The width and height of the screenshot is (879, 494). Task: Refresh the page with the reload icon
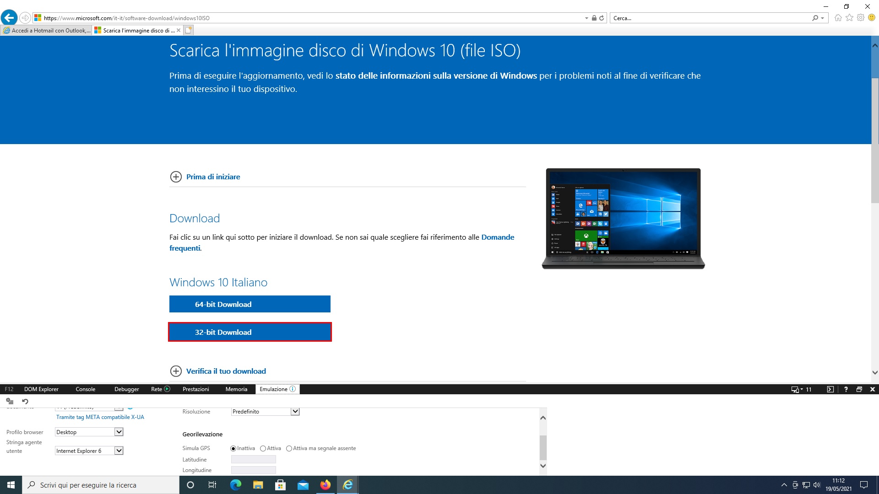[602, 18]
